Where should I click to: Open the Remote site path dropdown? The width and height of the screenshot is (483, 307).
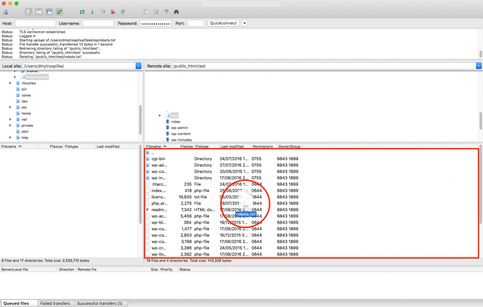[x=479, y=66]
